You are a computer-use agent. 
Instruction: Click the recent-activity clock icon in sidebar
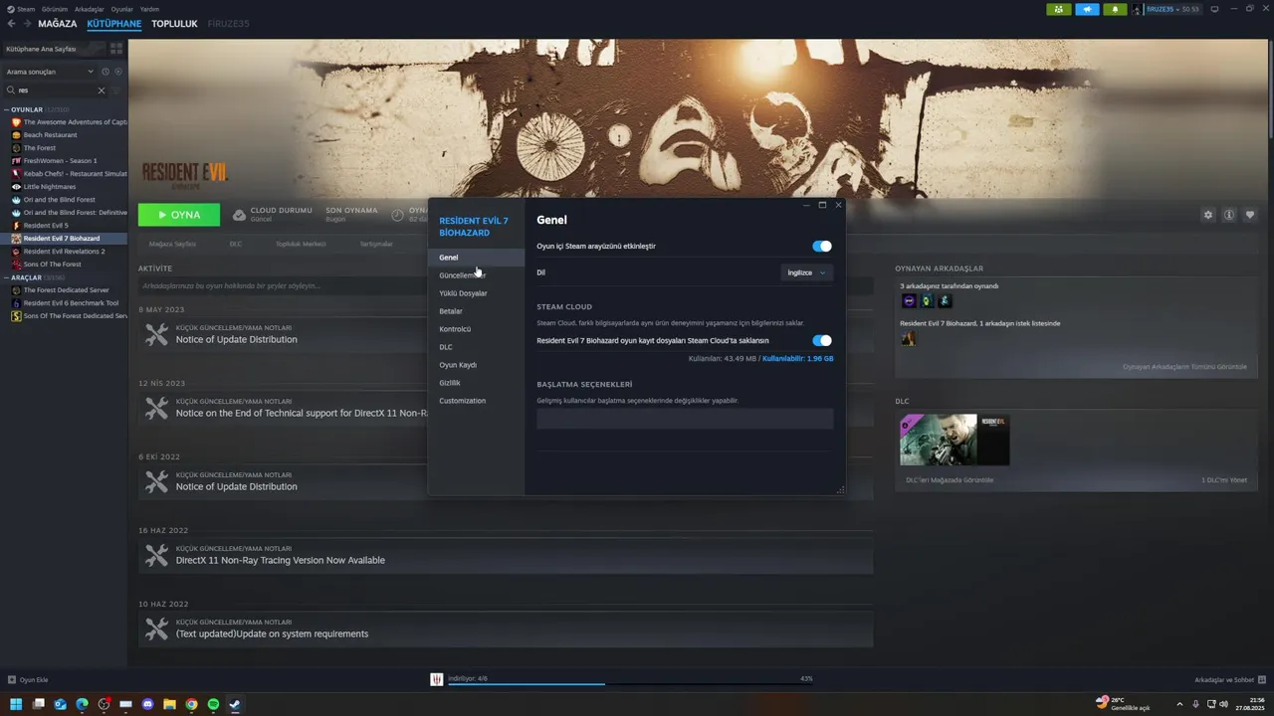105,72
